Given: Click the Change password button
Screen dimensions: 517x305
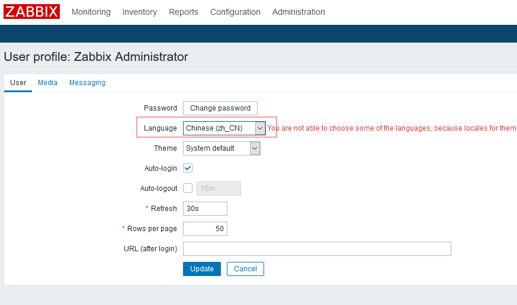Looking at the screenshot, I should click(220, 108).
